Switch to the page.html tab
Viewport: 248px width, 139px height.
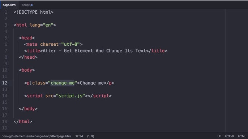(9, 5)
